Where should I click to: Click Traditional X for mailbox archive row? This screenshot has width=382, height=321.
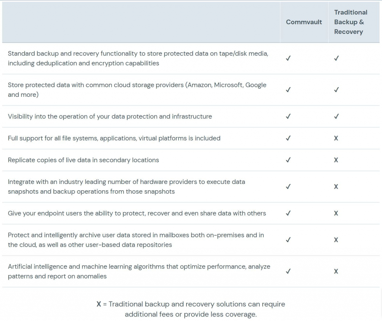tap(336, 240)
